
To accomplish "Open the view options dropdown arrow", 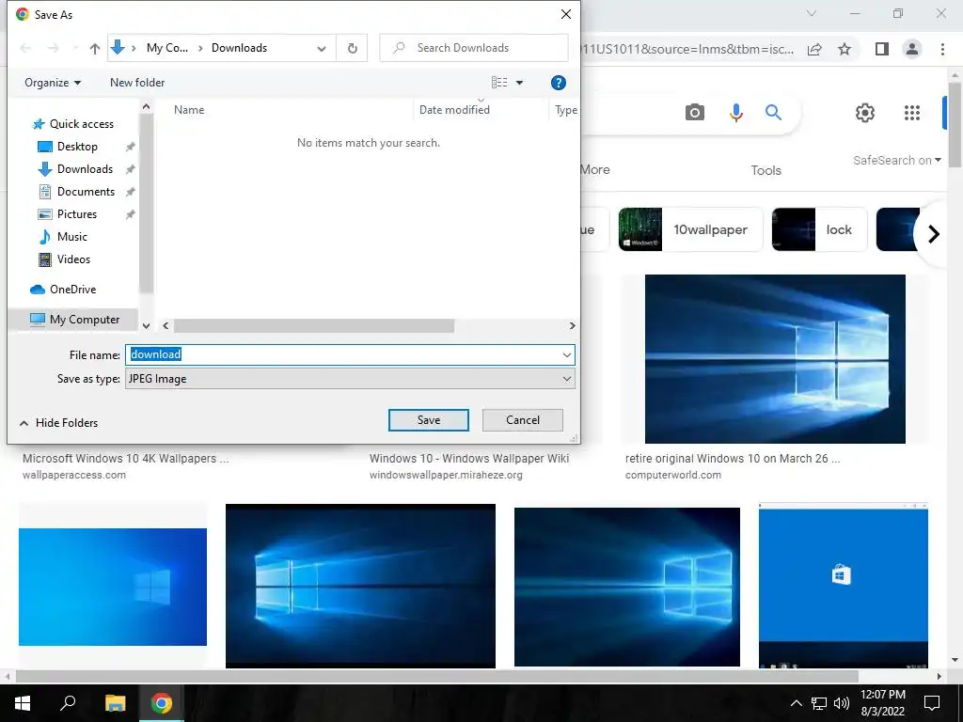I will point(519,83).
